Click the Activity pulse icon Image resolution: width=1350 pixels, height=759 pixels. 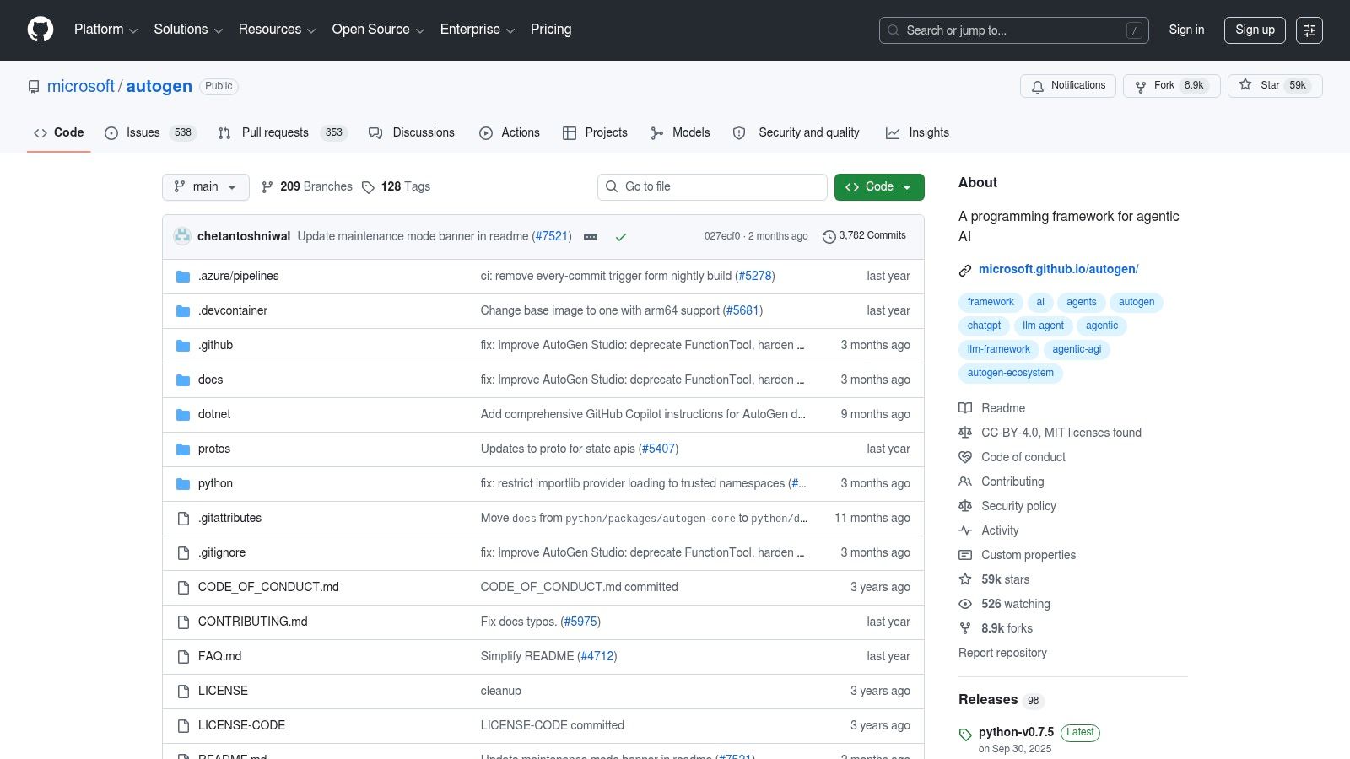click(965, 530)
